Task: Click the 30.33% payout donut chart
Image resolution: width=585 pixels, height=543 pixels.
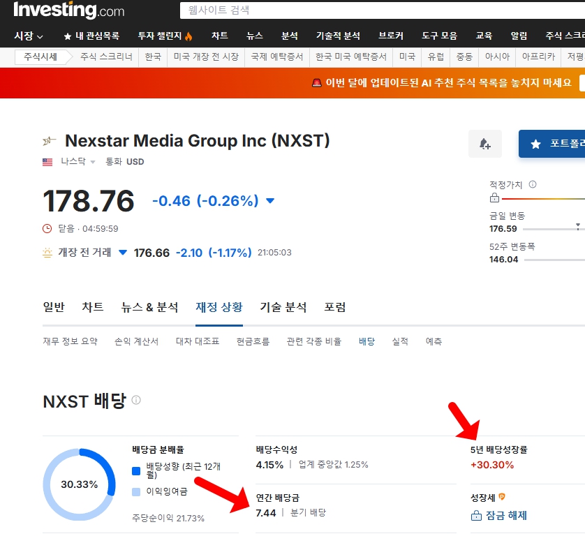Action: click(79, 484)
